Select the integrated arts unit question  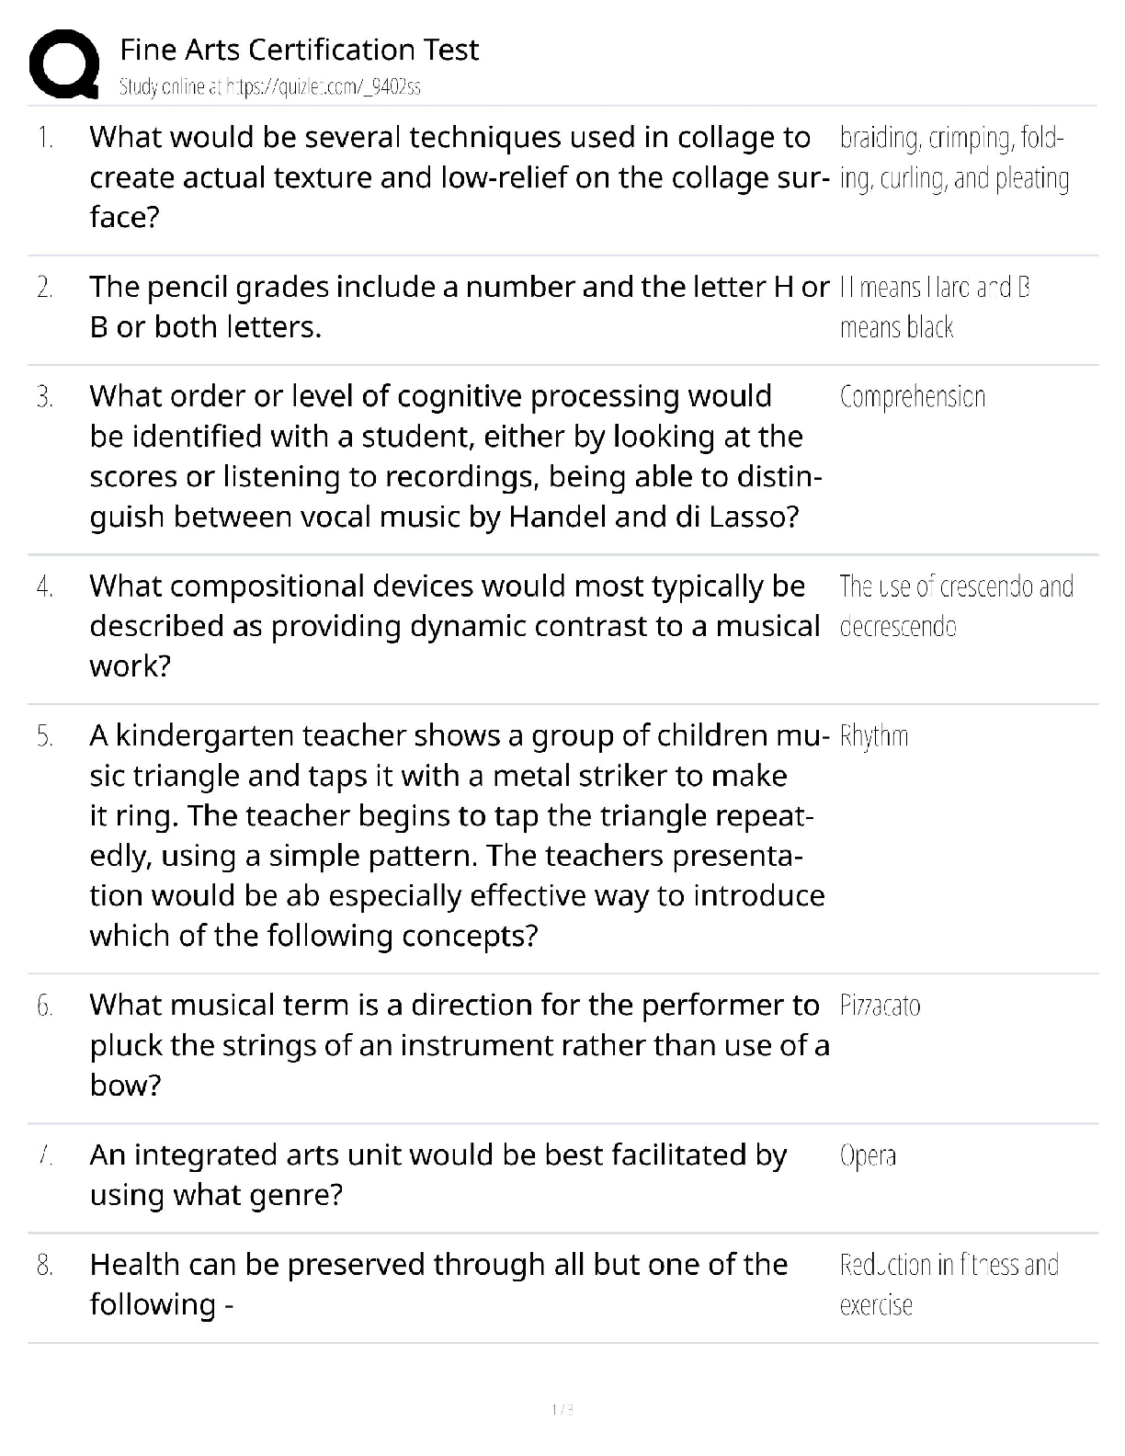[438, 1175]
